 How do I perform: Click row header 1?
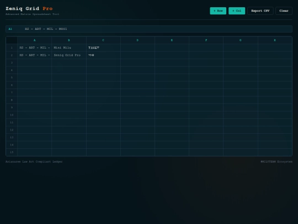click(x=12, y=48)
